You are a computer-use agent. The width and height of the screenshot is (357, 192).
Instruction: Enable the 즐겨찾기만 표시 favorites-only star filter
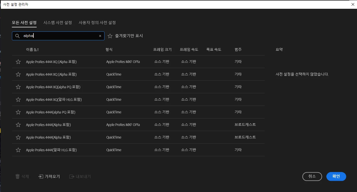(110, 36)
